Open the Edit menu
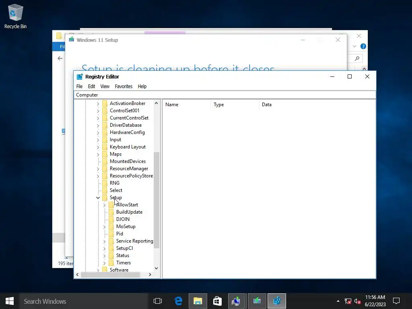Screen dimensions: 412x309 (91, 87)
